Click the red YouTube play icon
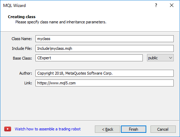 tap(8, 129)
